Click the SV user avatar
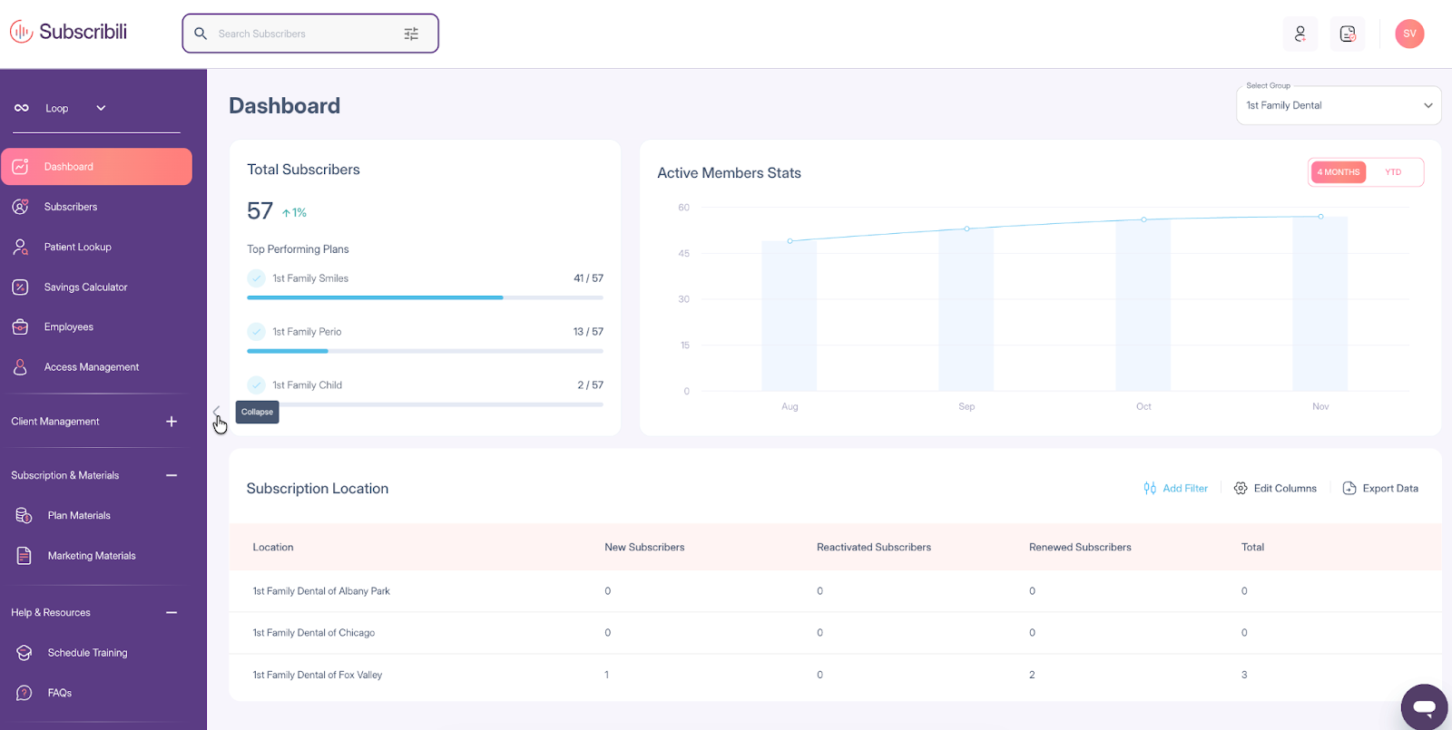 click(1408, 34)
